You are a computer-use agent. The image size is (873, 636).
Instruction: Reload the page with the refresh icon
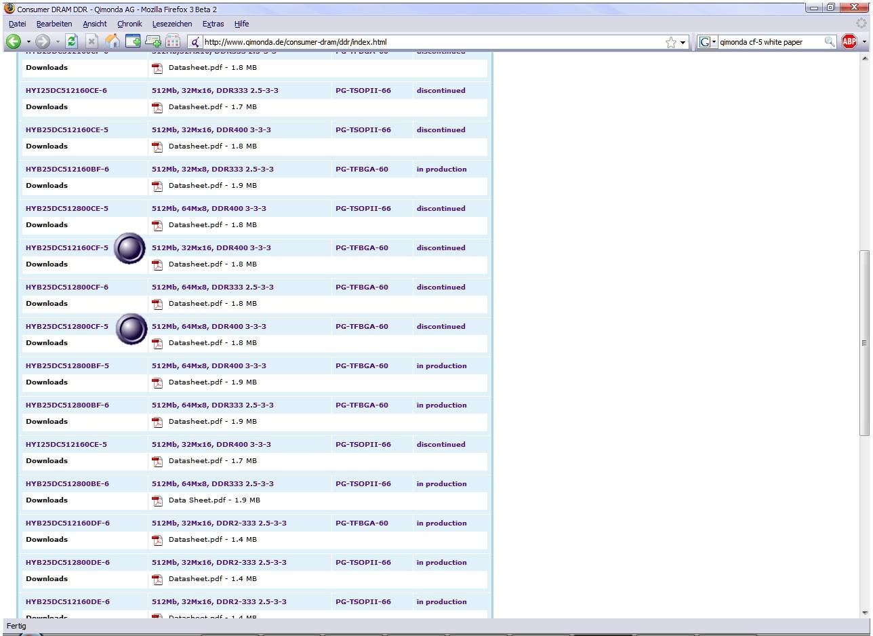pyautogui.click(x=71, y=42)
